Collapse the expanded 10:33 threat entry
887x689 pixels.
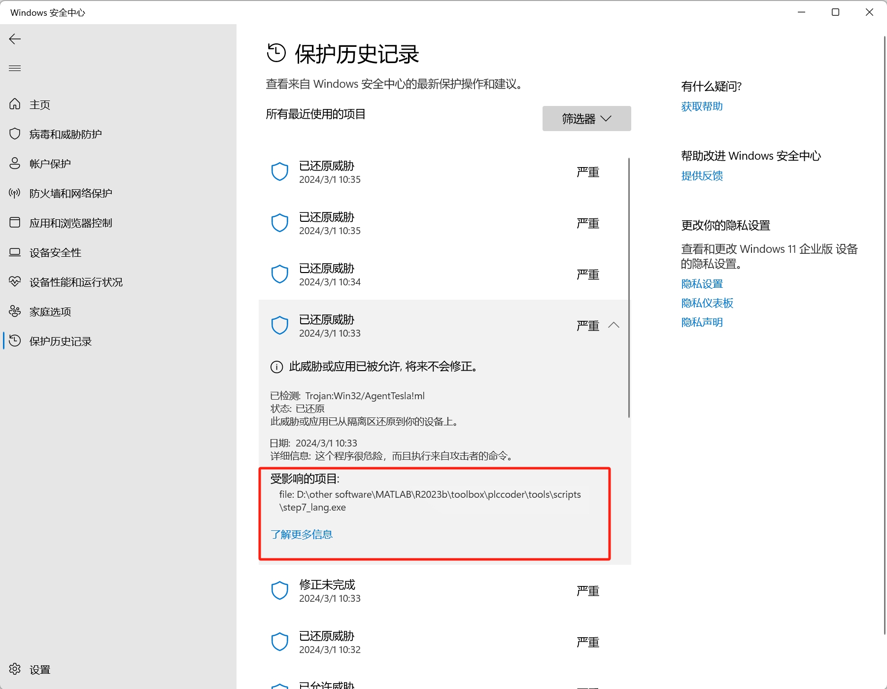[614, 325]
